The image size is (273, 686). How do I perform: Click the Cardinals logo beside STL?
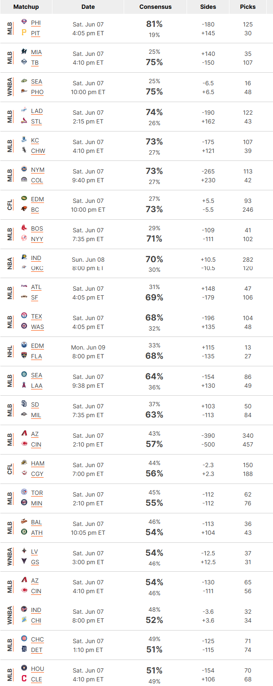24,121
